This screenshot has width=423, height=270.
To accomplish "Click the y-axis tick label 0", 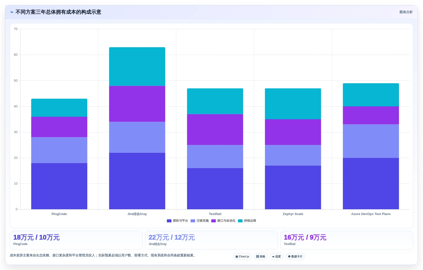I will pos(17,209).
